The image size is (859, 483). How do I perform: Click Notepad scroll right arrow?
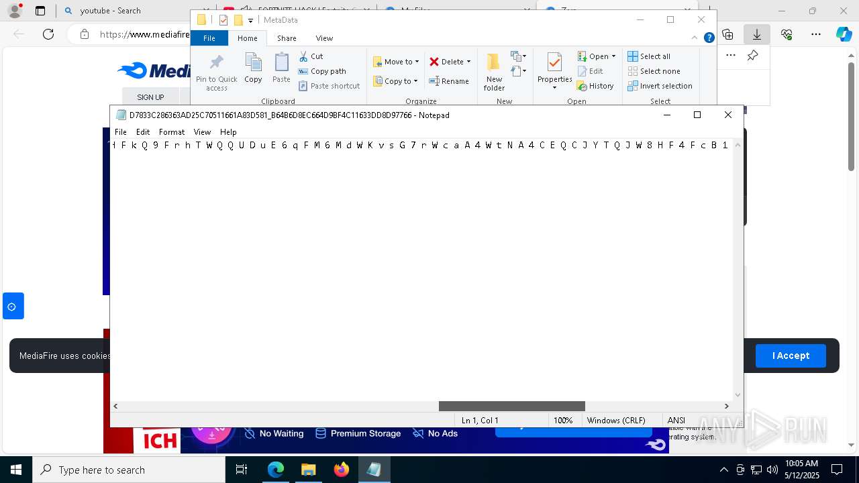click(x=726, y=406)
